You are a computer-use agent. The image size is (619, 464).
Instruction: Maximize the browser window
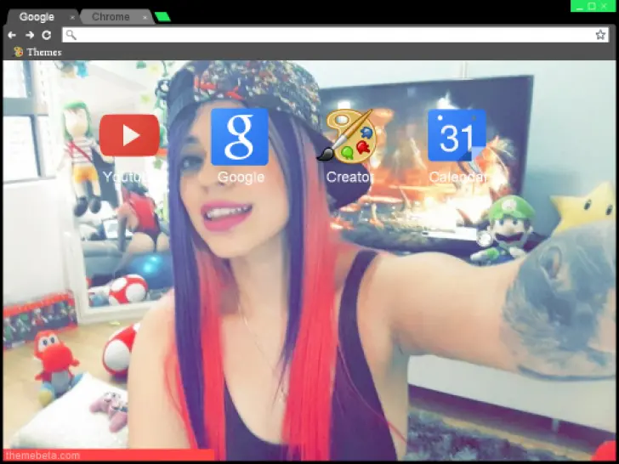click(x=592, y=6)
